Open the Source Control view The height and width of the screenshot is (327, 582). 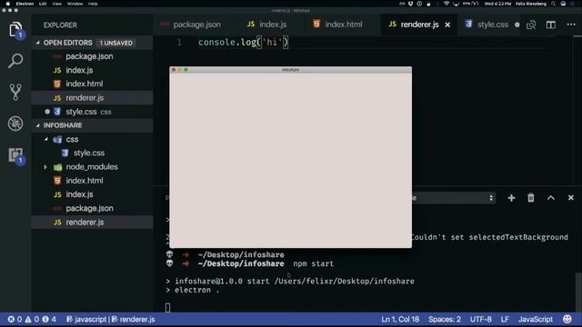pos(15,92)
